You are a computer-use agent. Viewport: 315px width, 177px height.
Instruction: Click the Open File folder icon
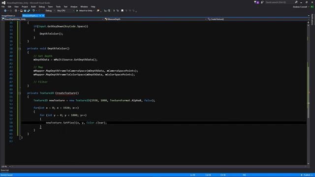tap(21, 11)
